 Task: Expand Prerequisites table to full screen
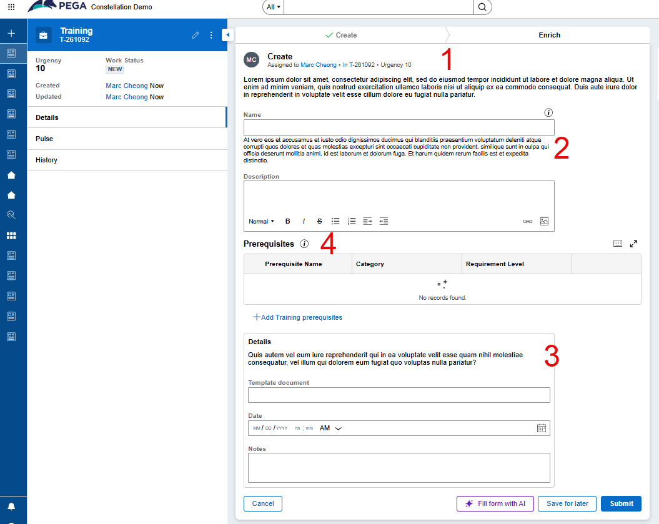[633, 244]
